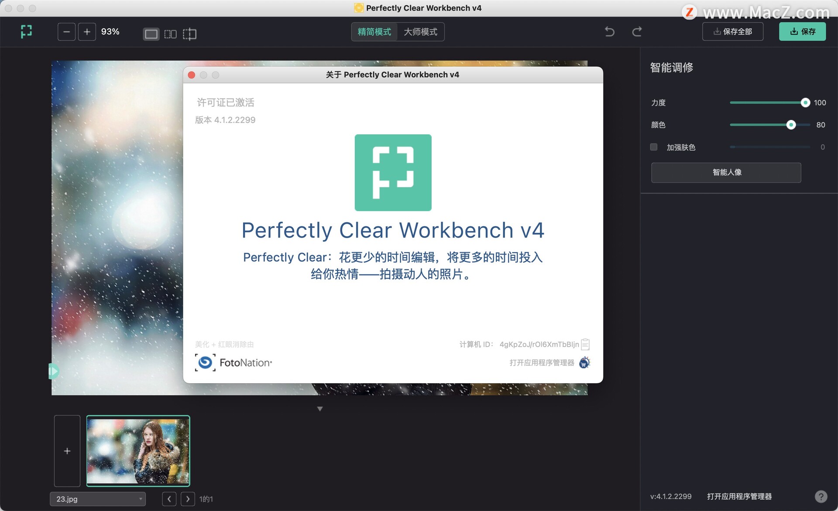This screenshot has width=838, height=511.
Task: Select the single image view mode icon
Action: tap(151, 34)
